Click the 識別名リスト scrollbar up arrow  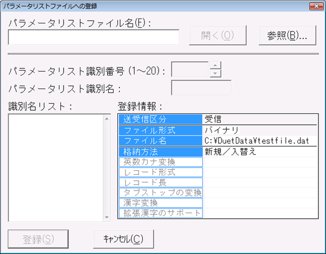(x=107, y=119)
